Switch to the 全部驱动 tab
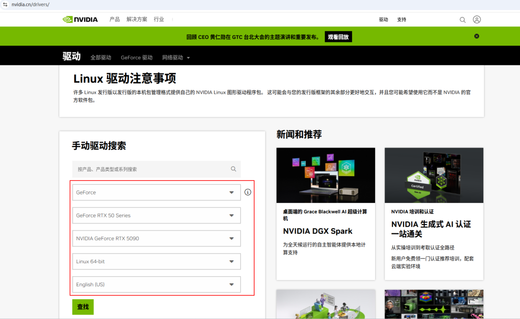 [101, 58]
